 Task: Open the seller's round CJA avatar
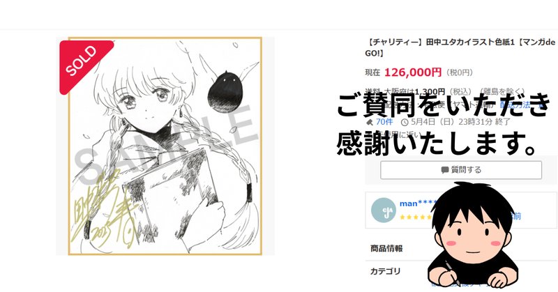tap(383, 210)
